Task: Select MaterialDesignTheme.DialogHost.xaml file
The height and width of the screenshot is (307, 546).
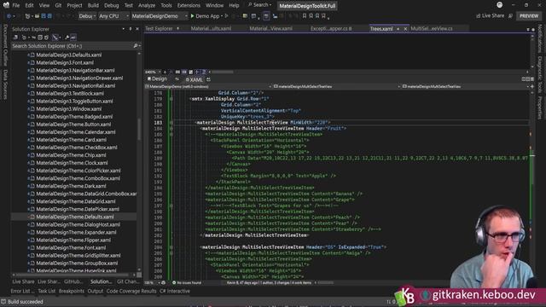Action: (78, 224)
